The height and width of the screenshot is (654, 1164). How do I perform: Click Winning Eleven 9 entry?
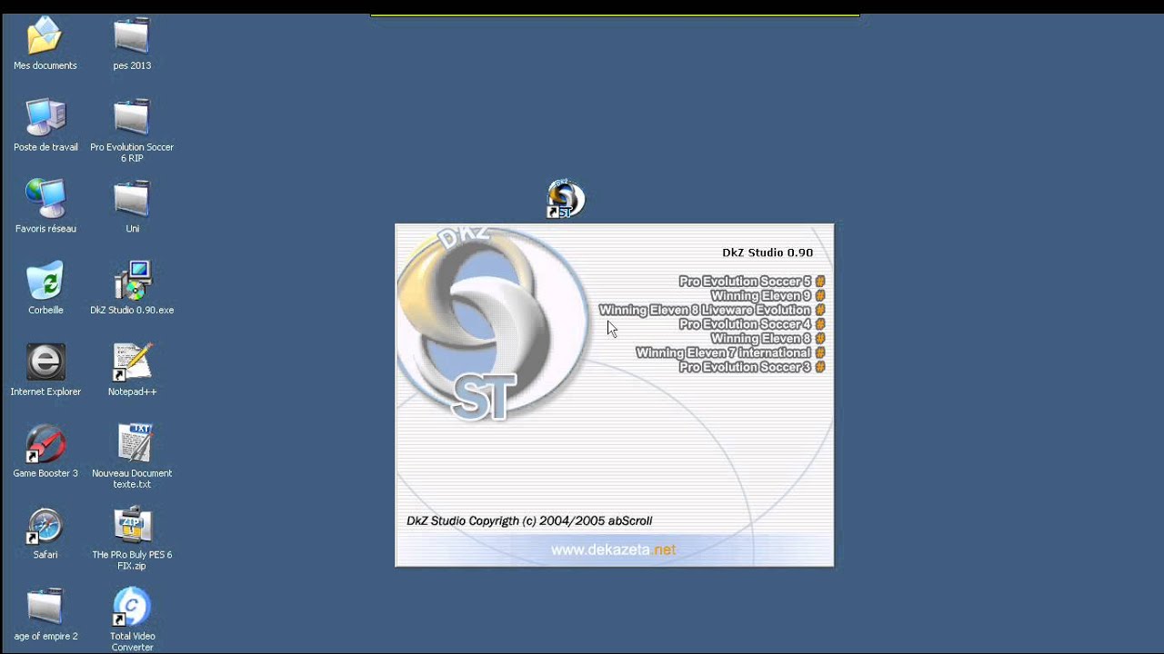[761, 296]
